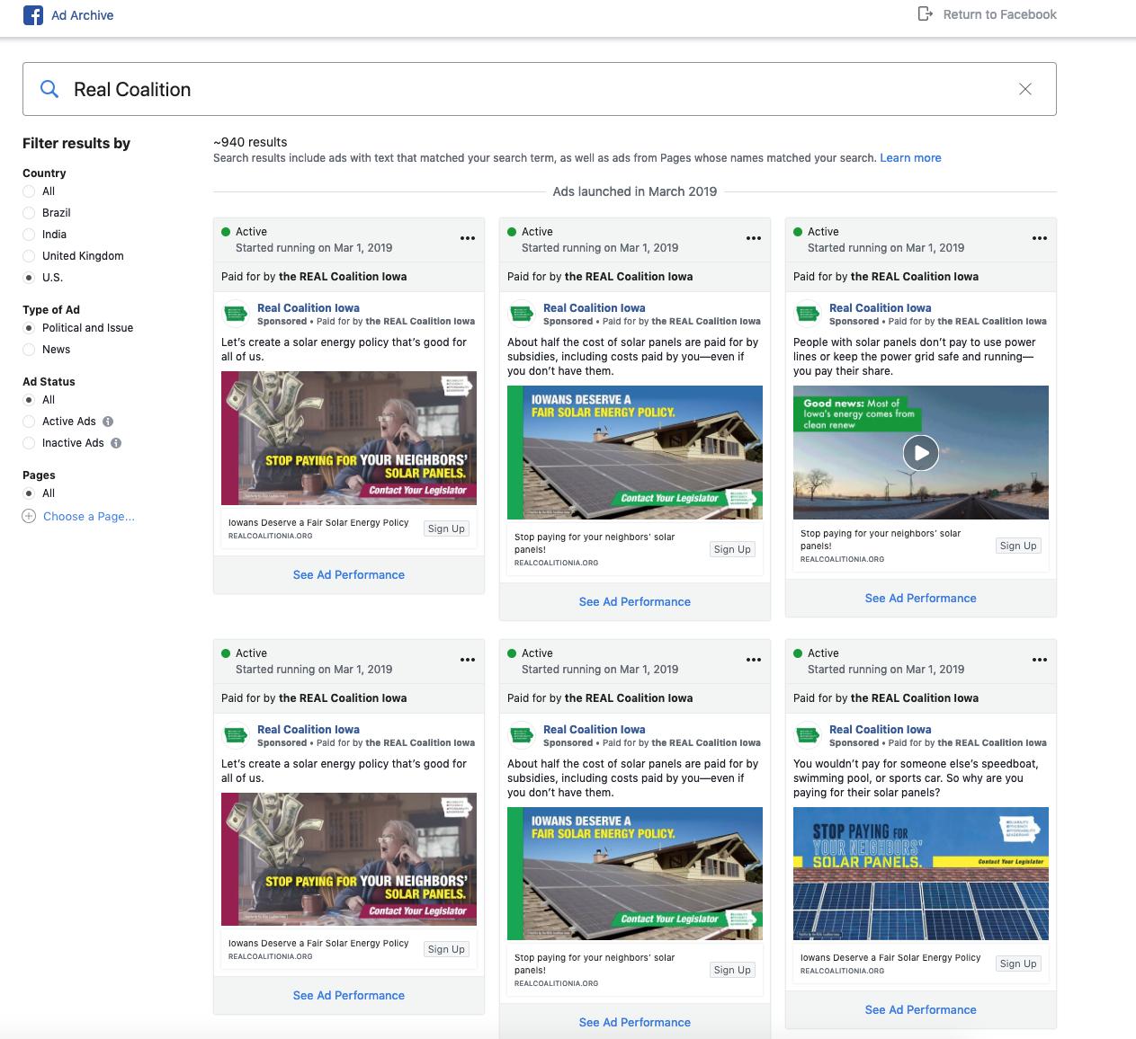Click the Return to Facebook exit icon
The image size is (1136, 1039).
[x=925, y=14]
